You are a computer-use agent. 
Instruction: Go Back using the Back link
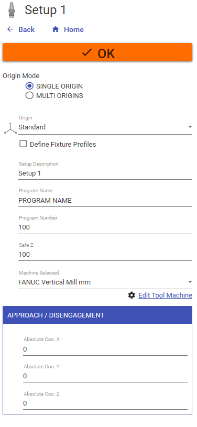(x=26, y=29)
